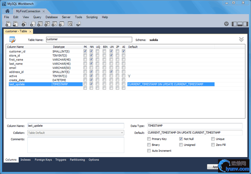The width and height of the screenshot is (251, 174).
Task: Switch to the Options tab
Action: pos(94,160)
